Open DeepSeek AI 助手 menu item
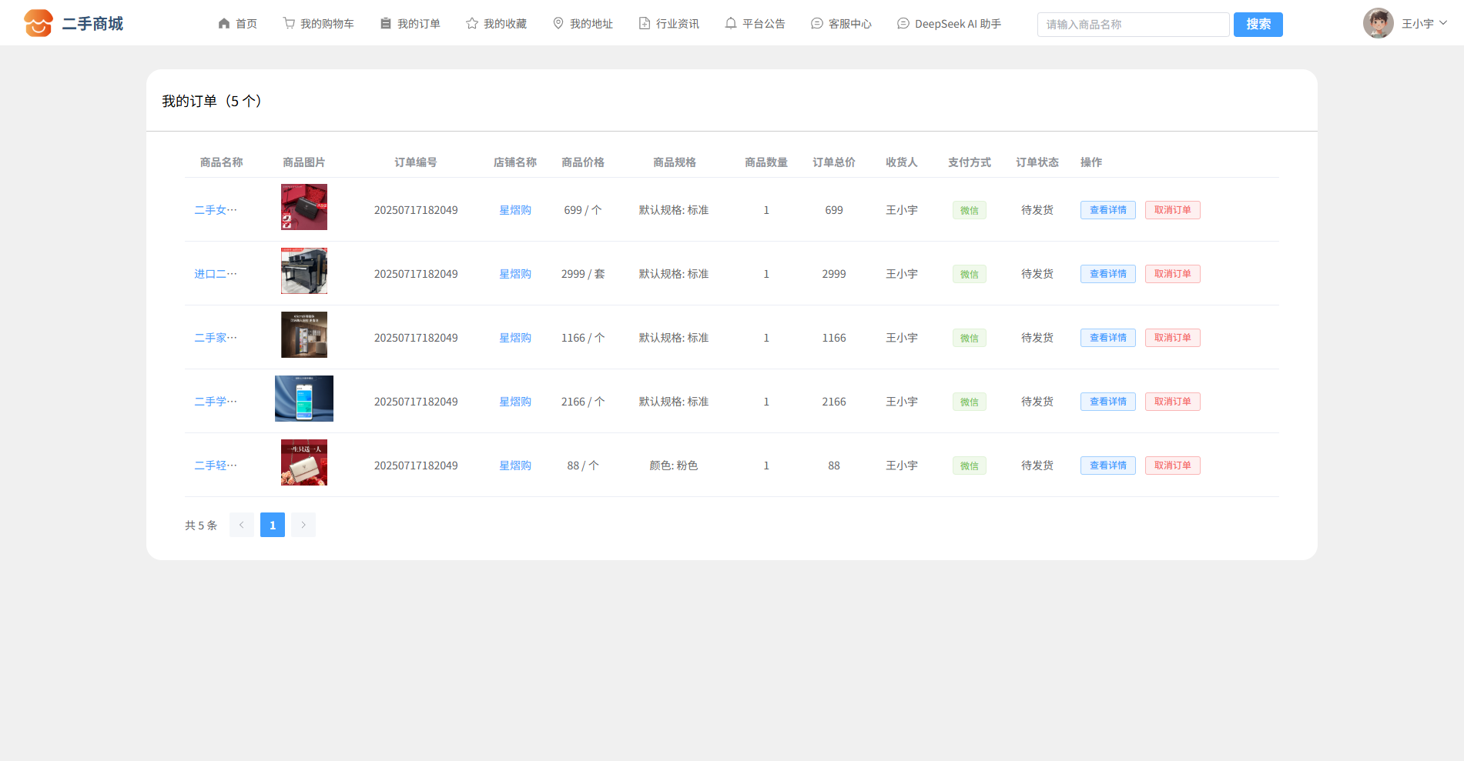The width and height of the screenshot is (1464, 761). 949,24
